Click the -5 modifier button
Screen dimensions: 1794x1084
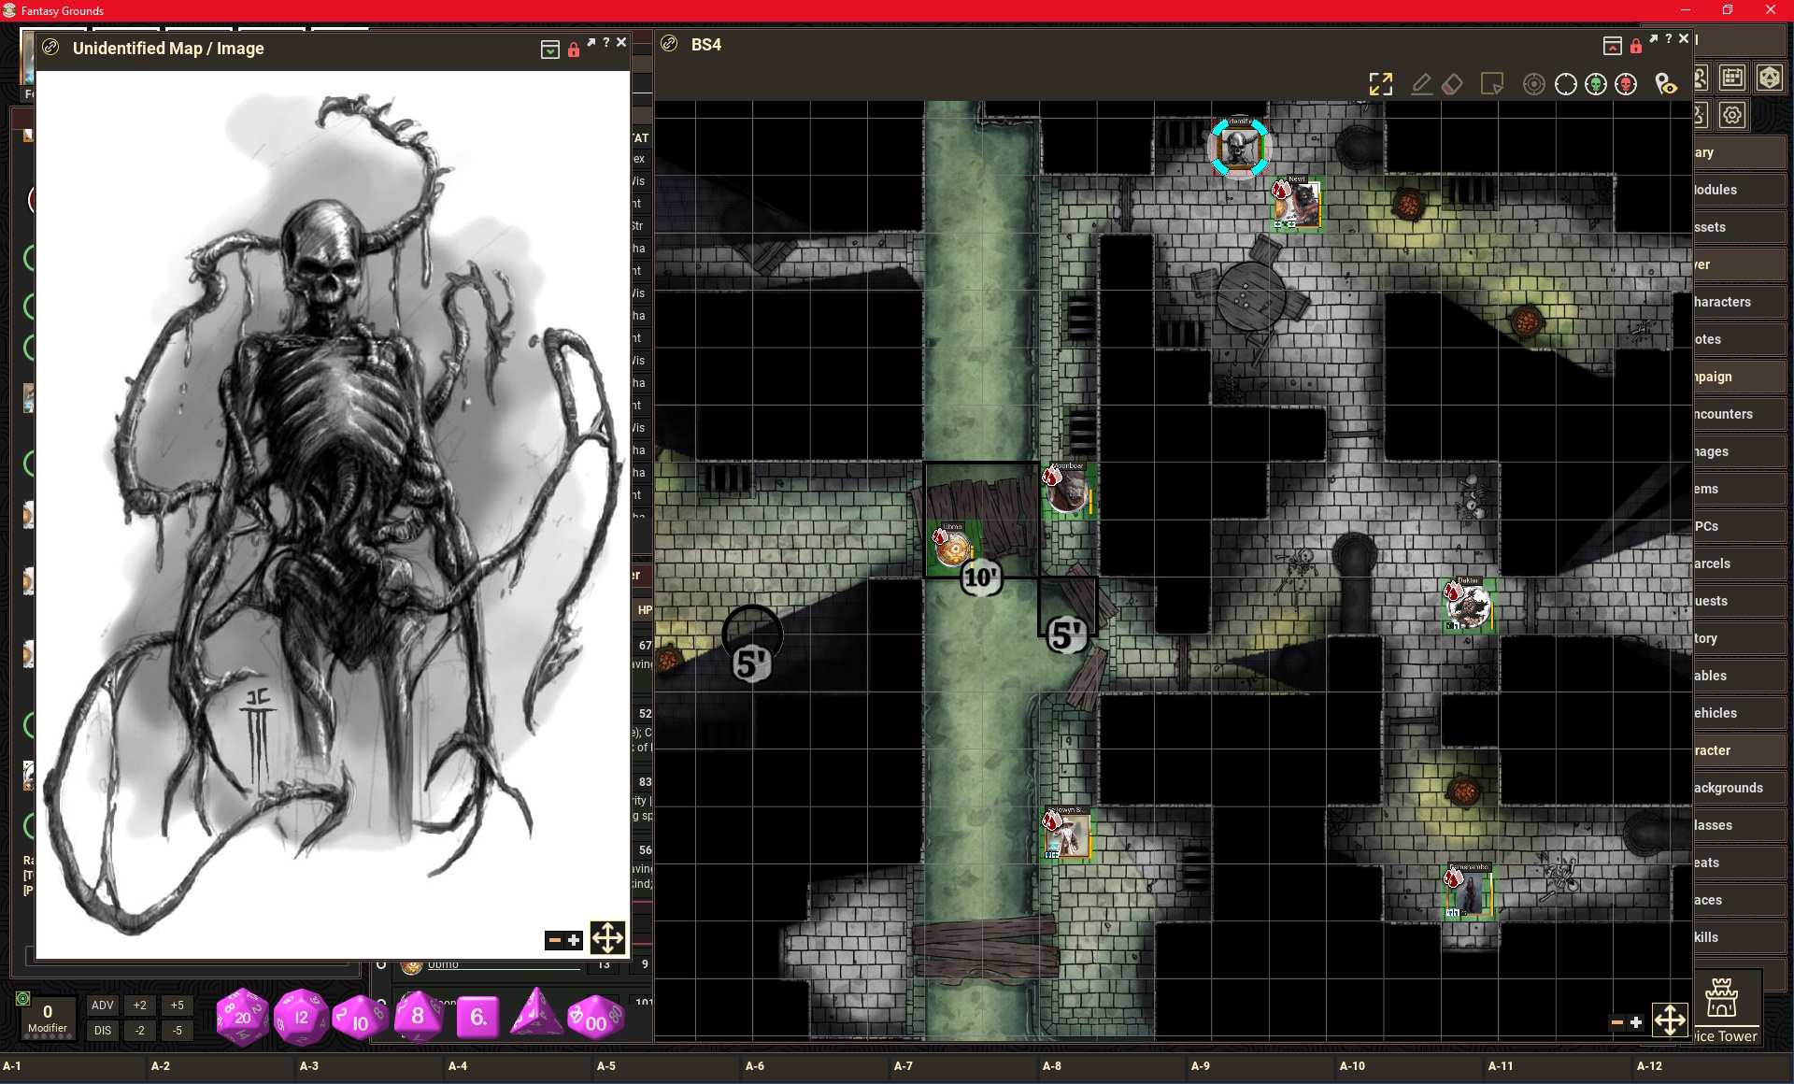[x=178, y=1031]
